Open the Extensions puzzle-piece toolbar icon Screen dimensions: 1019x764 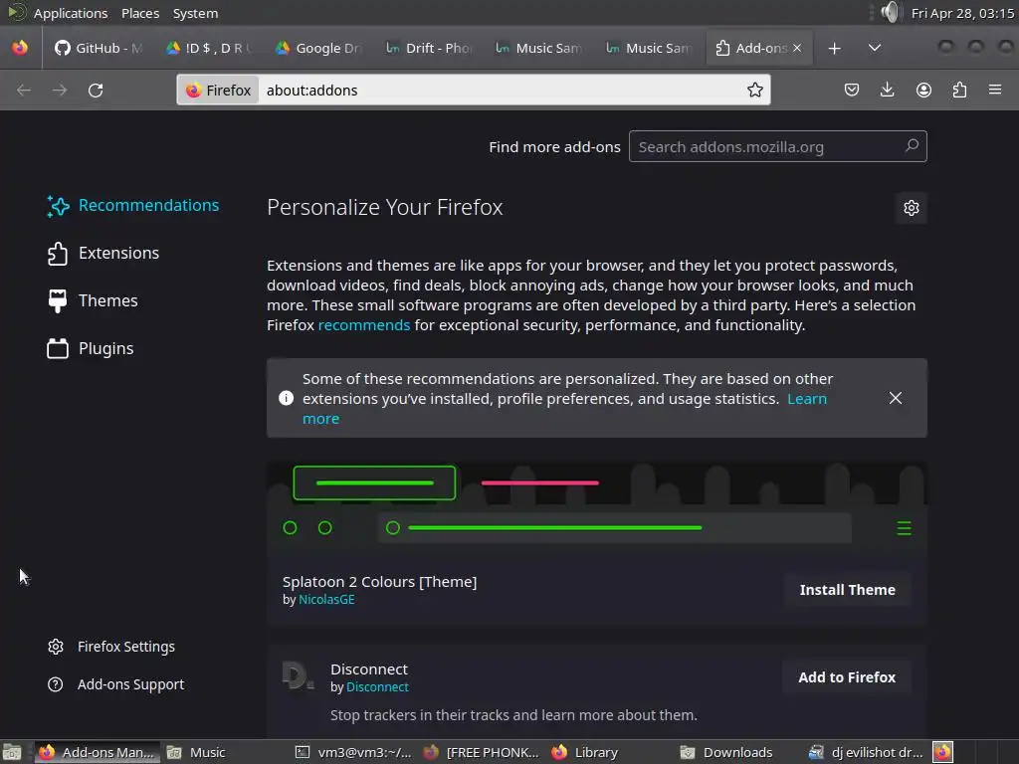coord(959,90)
